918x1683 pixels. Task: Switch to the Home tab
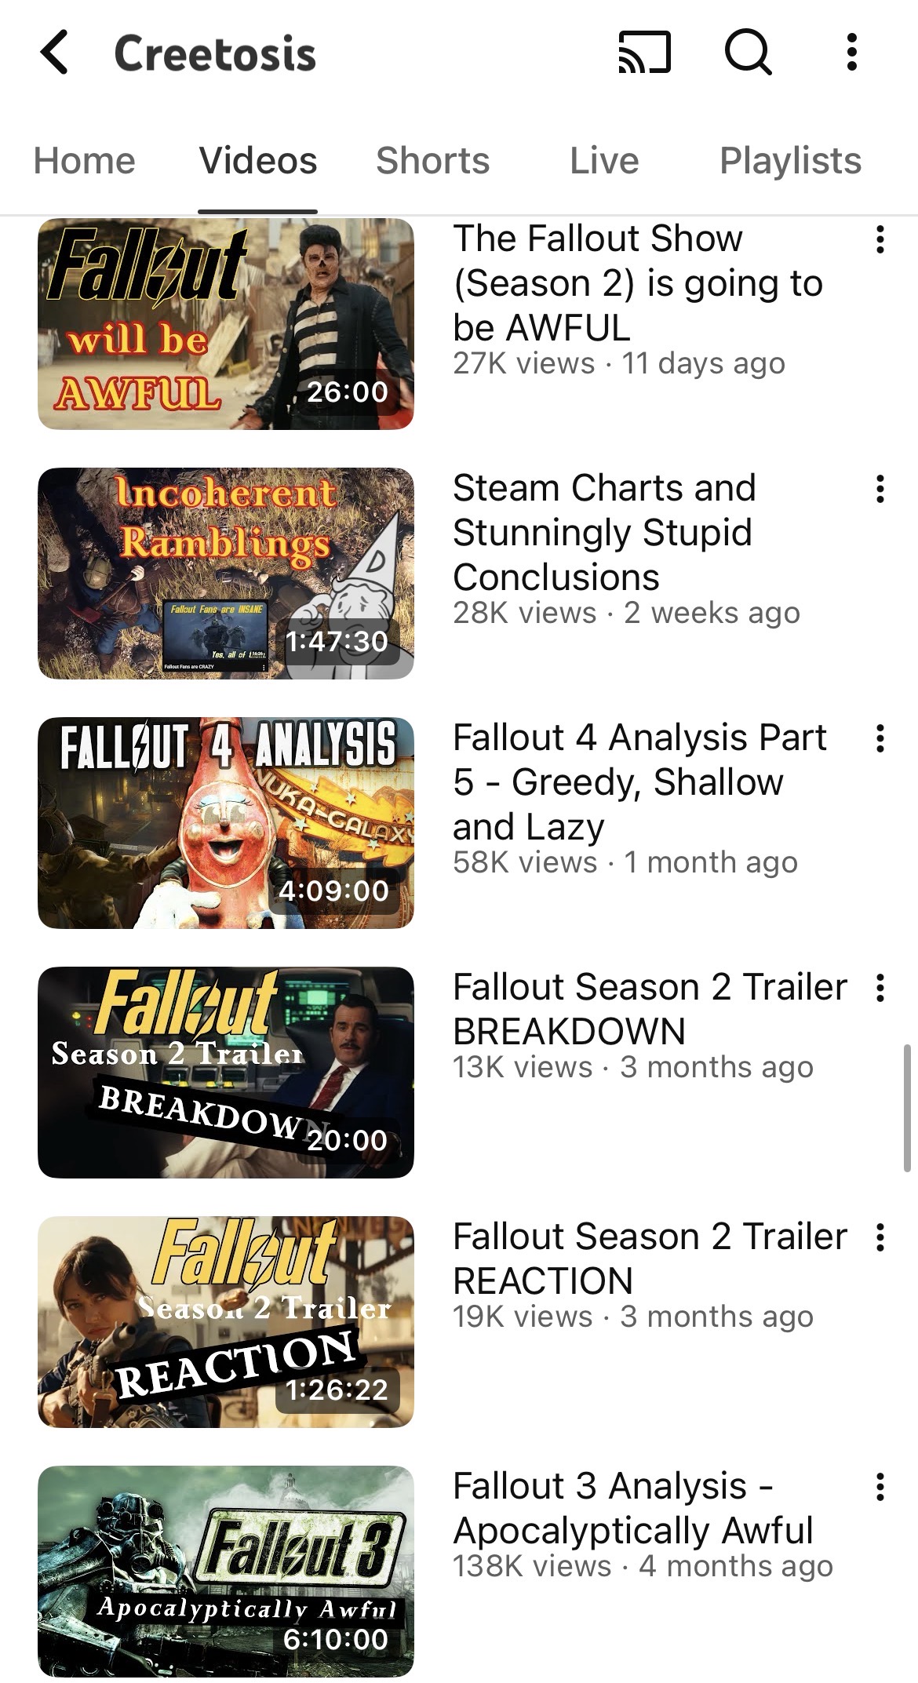point(85,161)
